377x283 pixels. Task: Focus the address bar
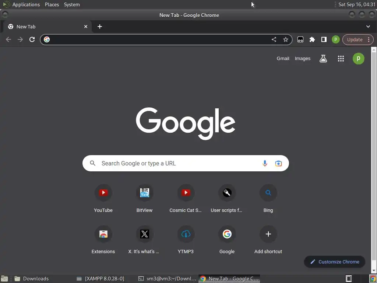click(159, 39)
